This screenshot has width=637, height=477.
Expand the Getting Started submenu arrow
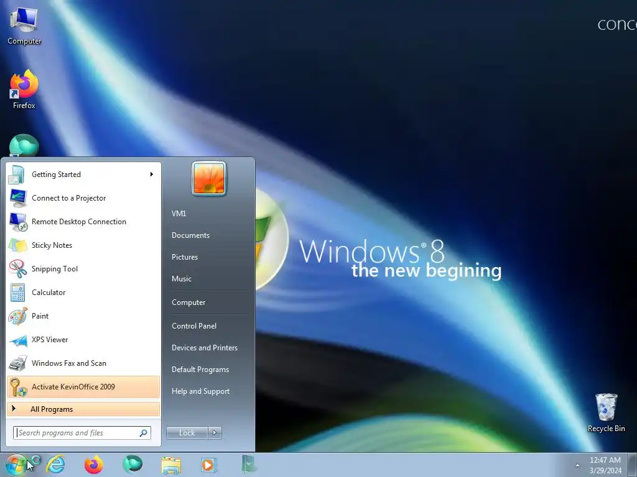click(x=152, y=175)
